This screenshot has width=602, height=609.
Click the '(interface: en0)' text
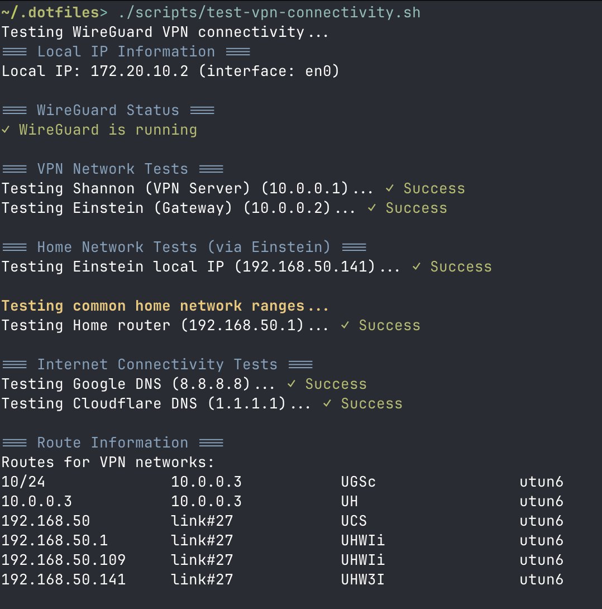point(269,71)
